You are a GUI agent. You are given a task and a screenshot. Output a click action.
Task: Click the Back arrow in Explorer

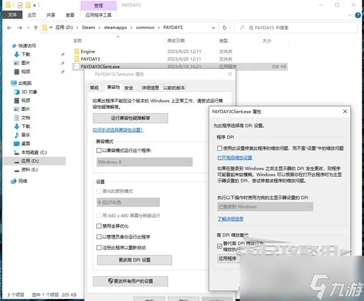click(9, 28)
